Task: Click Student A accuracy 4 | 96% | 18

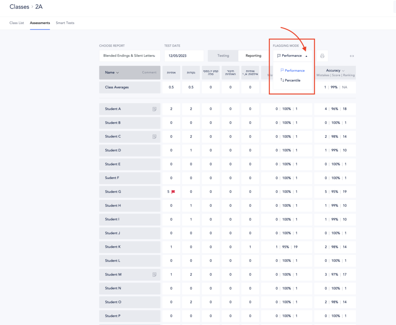Action: (x=335, y=109)
